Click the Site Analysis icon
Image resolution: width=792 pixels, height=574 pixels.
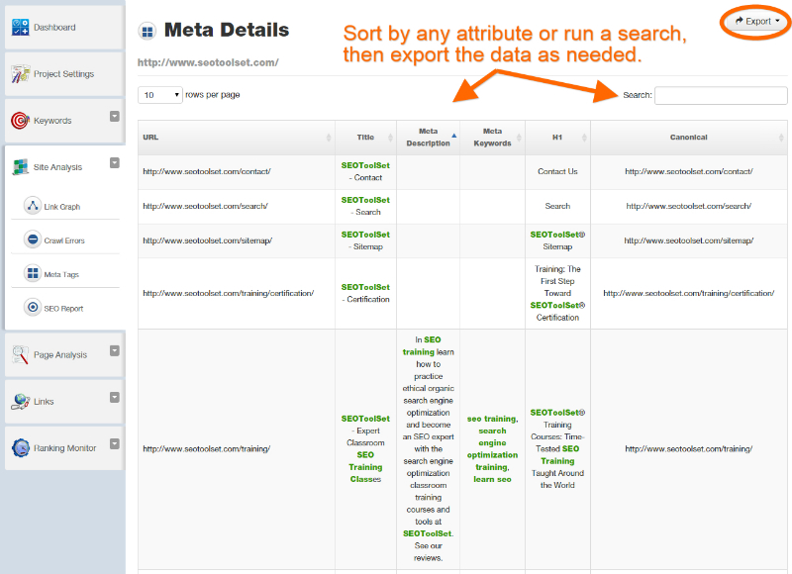[x=20, y=166]
